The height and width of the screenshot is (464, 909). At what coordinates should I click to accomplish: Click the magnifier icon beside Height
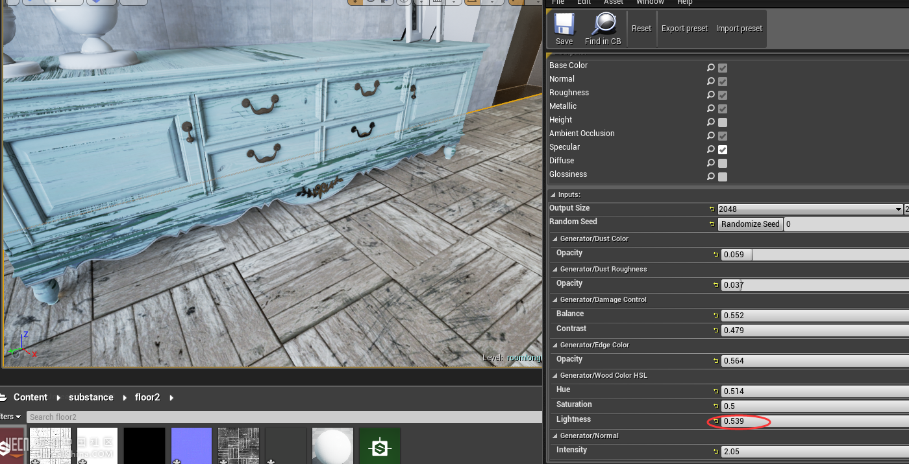point(711,122)
